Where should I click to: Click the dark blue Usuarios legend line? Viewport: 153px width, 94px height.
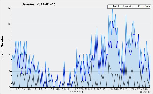click(121, 6)
